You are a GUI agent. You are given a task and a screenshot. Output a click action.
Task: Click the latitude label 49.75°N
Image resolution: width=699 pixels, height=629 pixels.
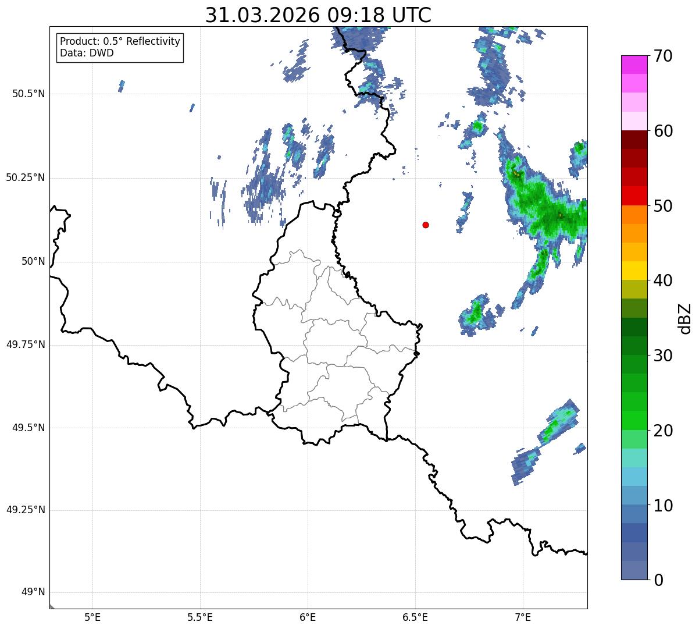coord(25,344)
